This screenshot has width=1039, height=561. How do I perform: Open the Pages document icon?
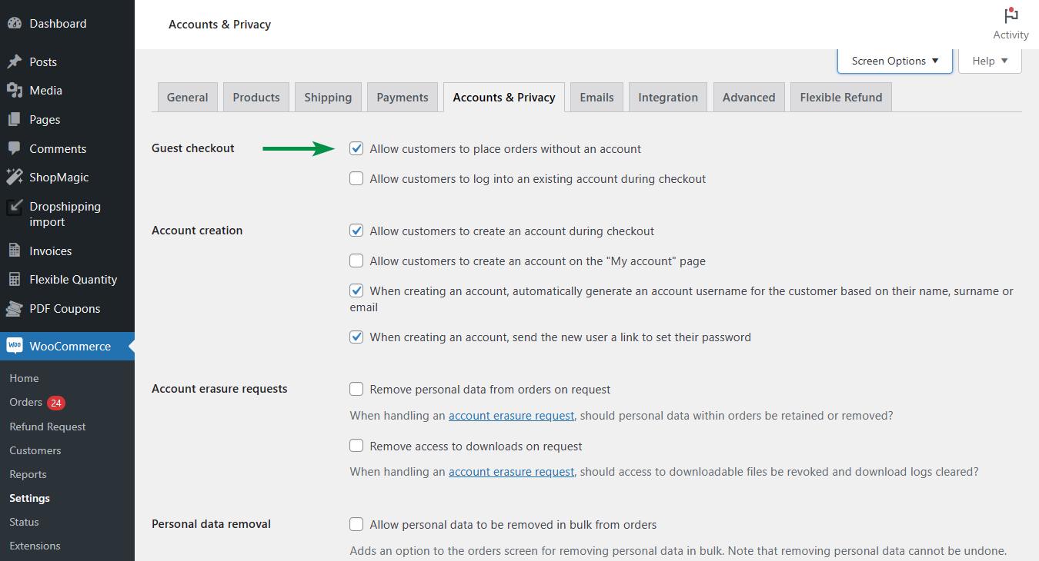pyautogui.click(x=14, y=120)
